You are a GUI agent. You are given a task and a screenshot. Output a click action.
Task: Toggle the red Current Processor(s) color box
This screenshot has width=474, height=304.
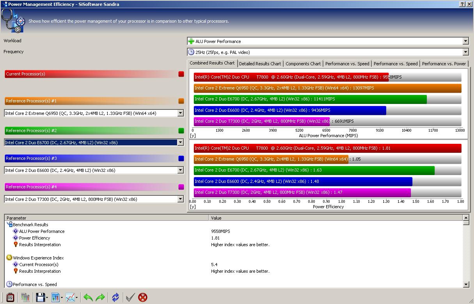click(181, 74)
